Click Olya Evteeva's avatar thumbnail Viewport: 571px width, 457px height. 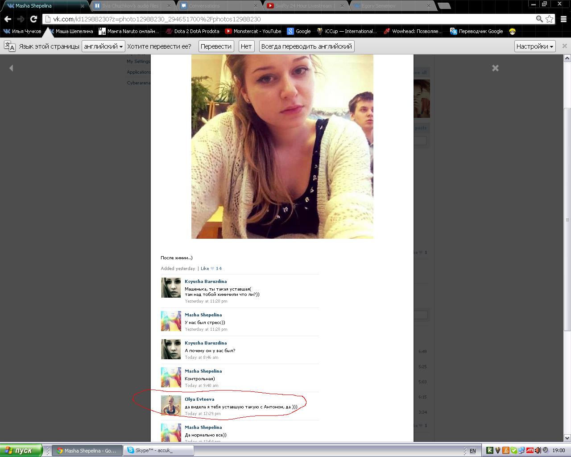pyautogui.click(x=171, y=406)
